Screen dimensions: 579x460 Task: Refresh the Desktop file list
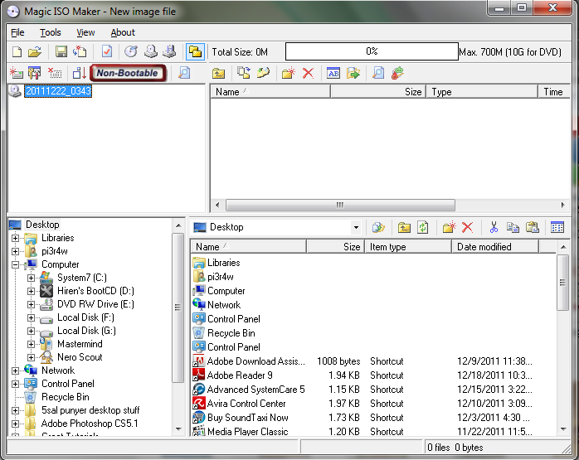tap(423, 227)
